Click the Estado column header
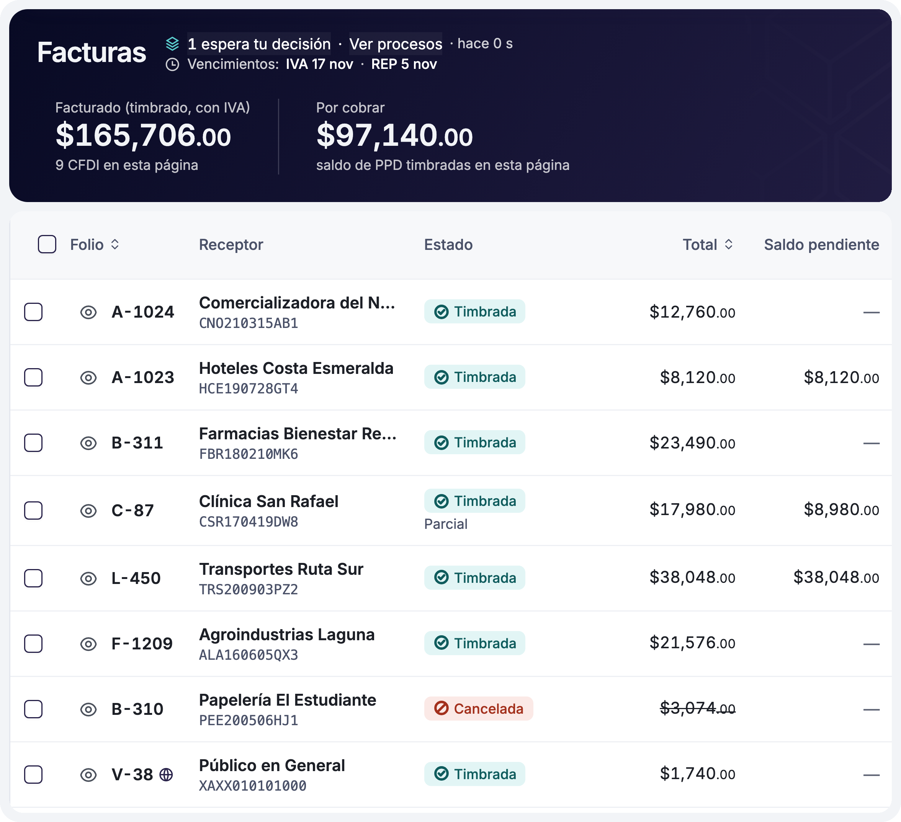The height and width of the screenshot is (822, 901). coord(448,245)
